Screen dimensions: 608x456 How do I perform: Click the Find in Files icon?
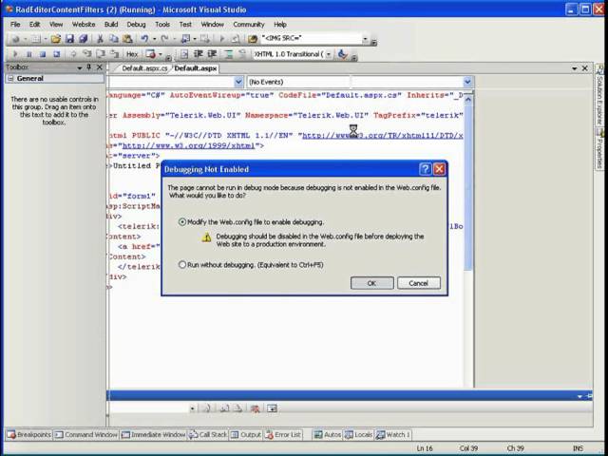252,39
